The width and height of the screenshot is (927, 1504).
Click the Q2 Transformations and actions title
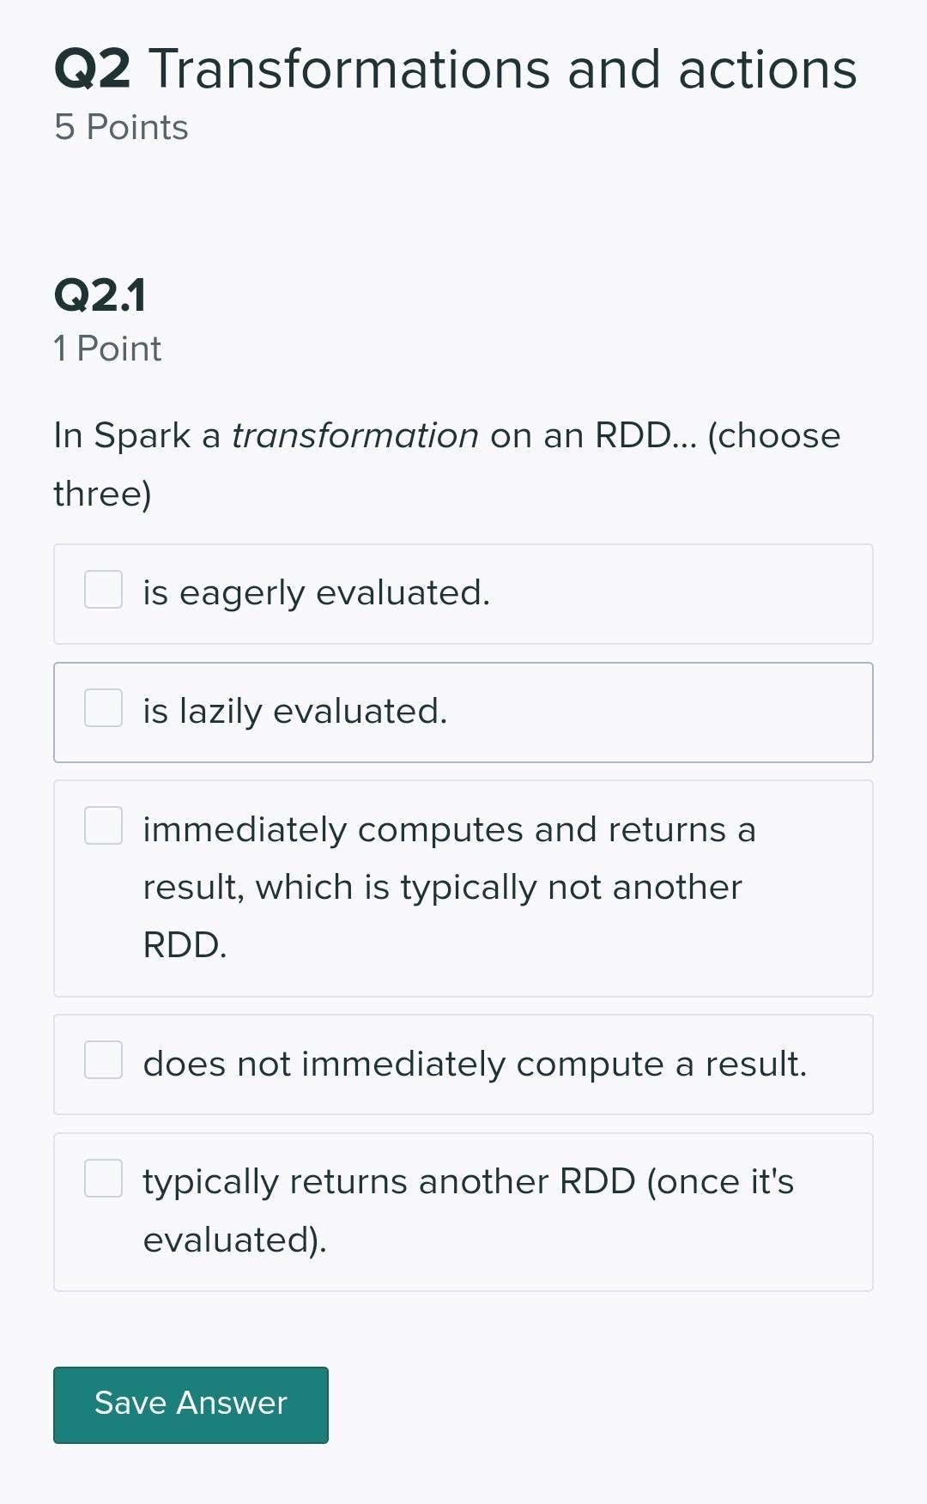(454, 70)
